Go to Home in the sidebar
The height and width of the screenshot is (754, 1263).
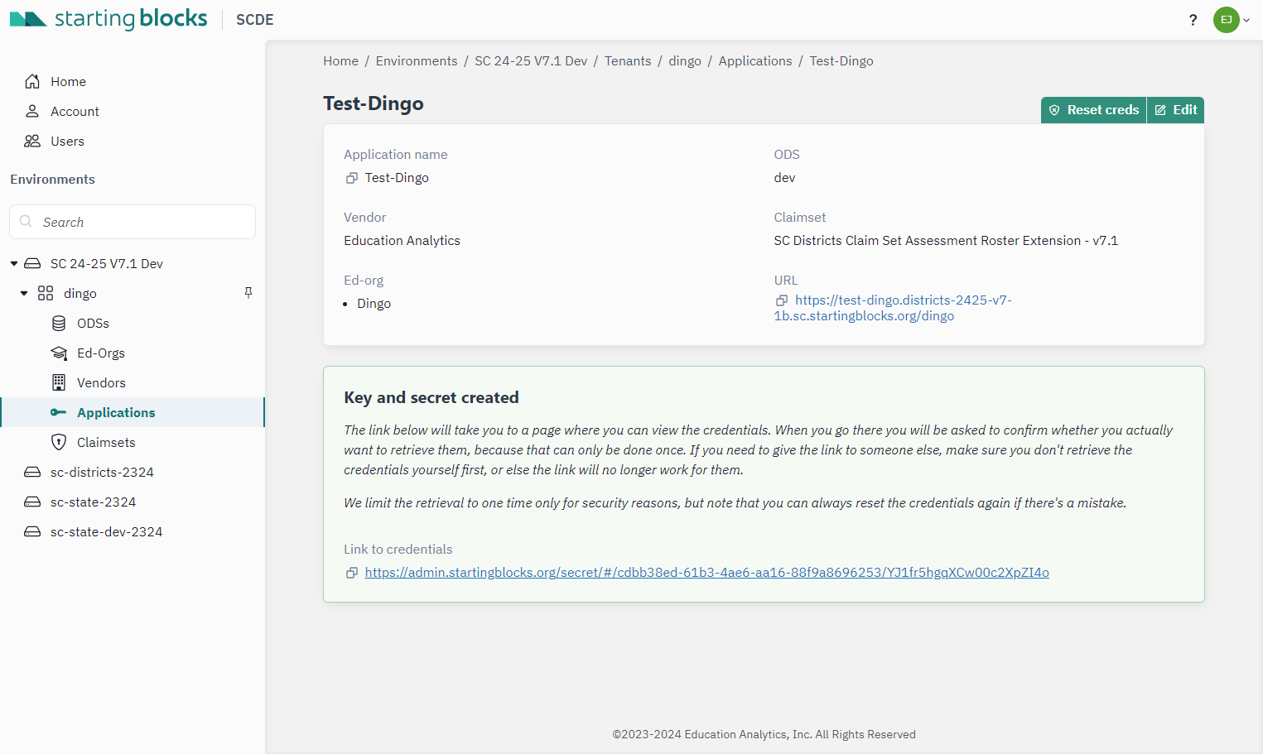pos(68,81)
